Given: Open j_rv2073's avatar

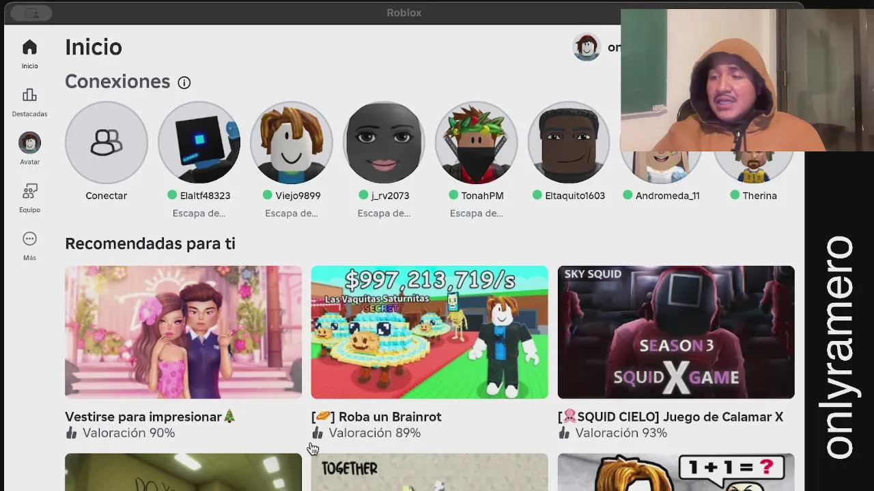Looking at the screenshot, I should pyautogui.click(x=384, y=143).
